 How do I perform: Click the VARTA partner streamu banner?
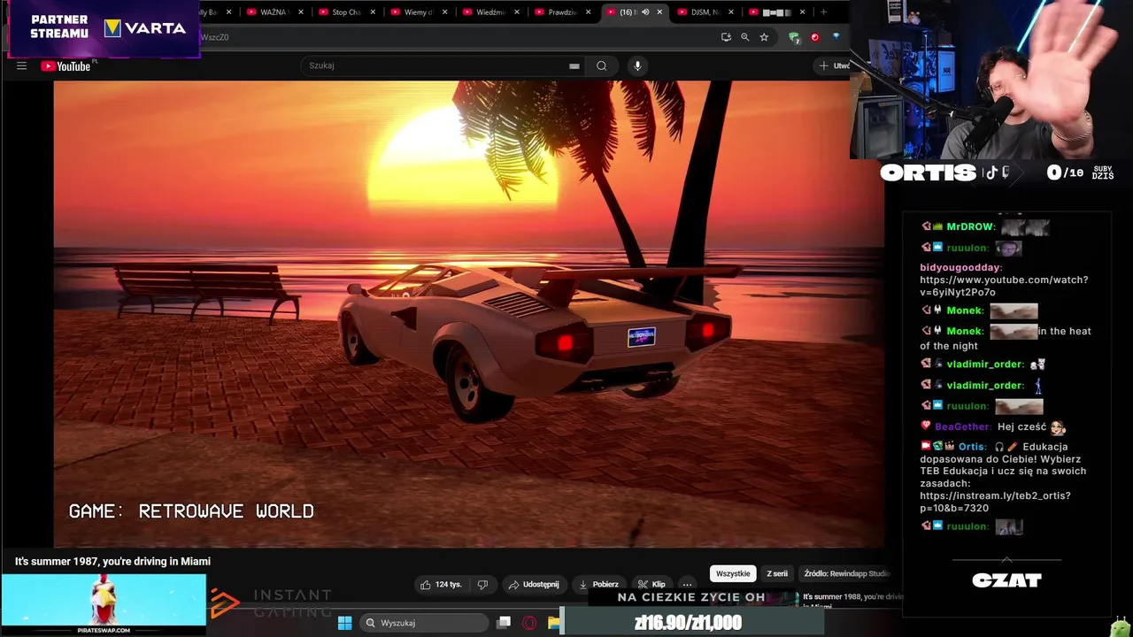(x=104, y=29)
